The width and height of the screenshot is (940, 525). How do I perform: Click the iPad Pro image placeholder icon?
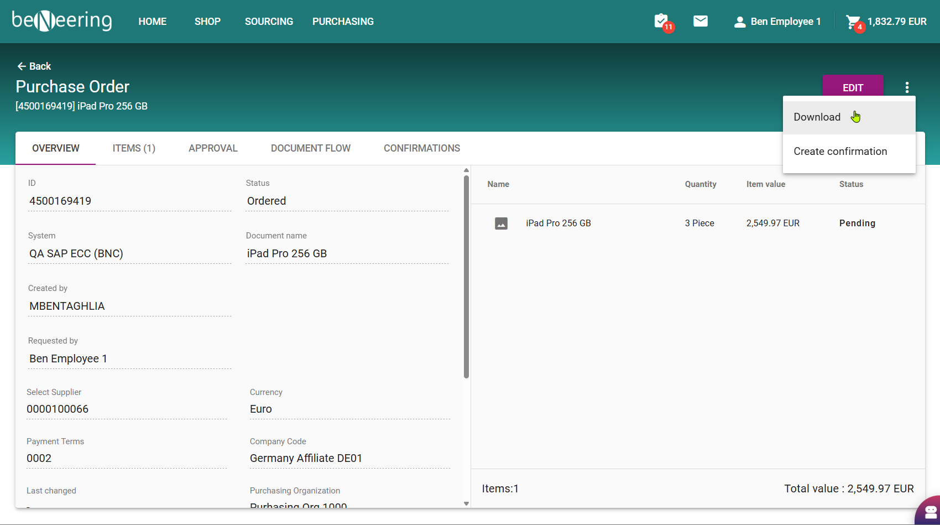click(501, 223)
